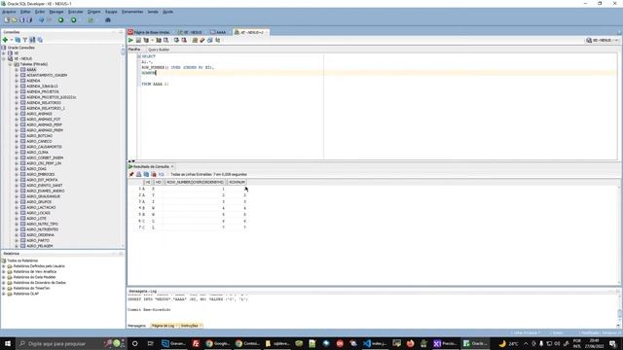Click the Rollback icon in worksheet toolbar
This screenshot has height=350, width=623.
[x=184, y=40]
